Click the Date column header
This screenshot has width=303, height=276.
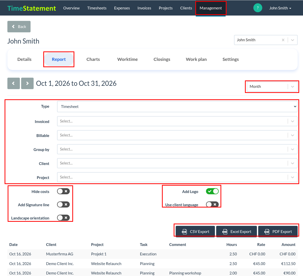tap(13, 244)
